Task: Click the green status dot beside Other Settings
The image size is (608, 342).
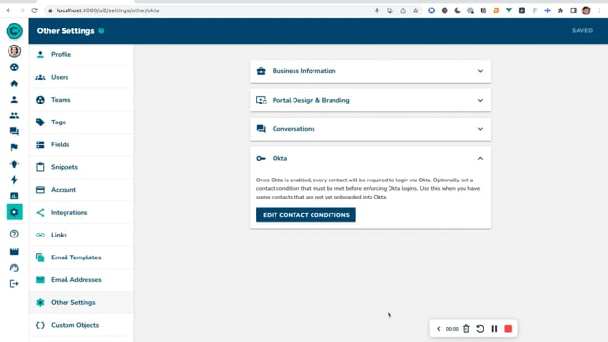Action: 101,31
